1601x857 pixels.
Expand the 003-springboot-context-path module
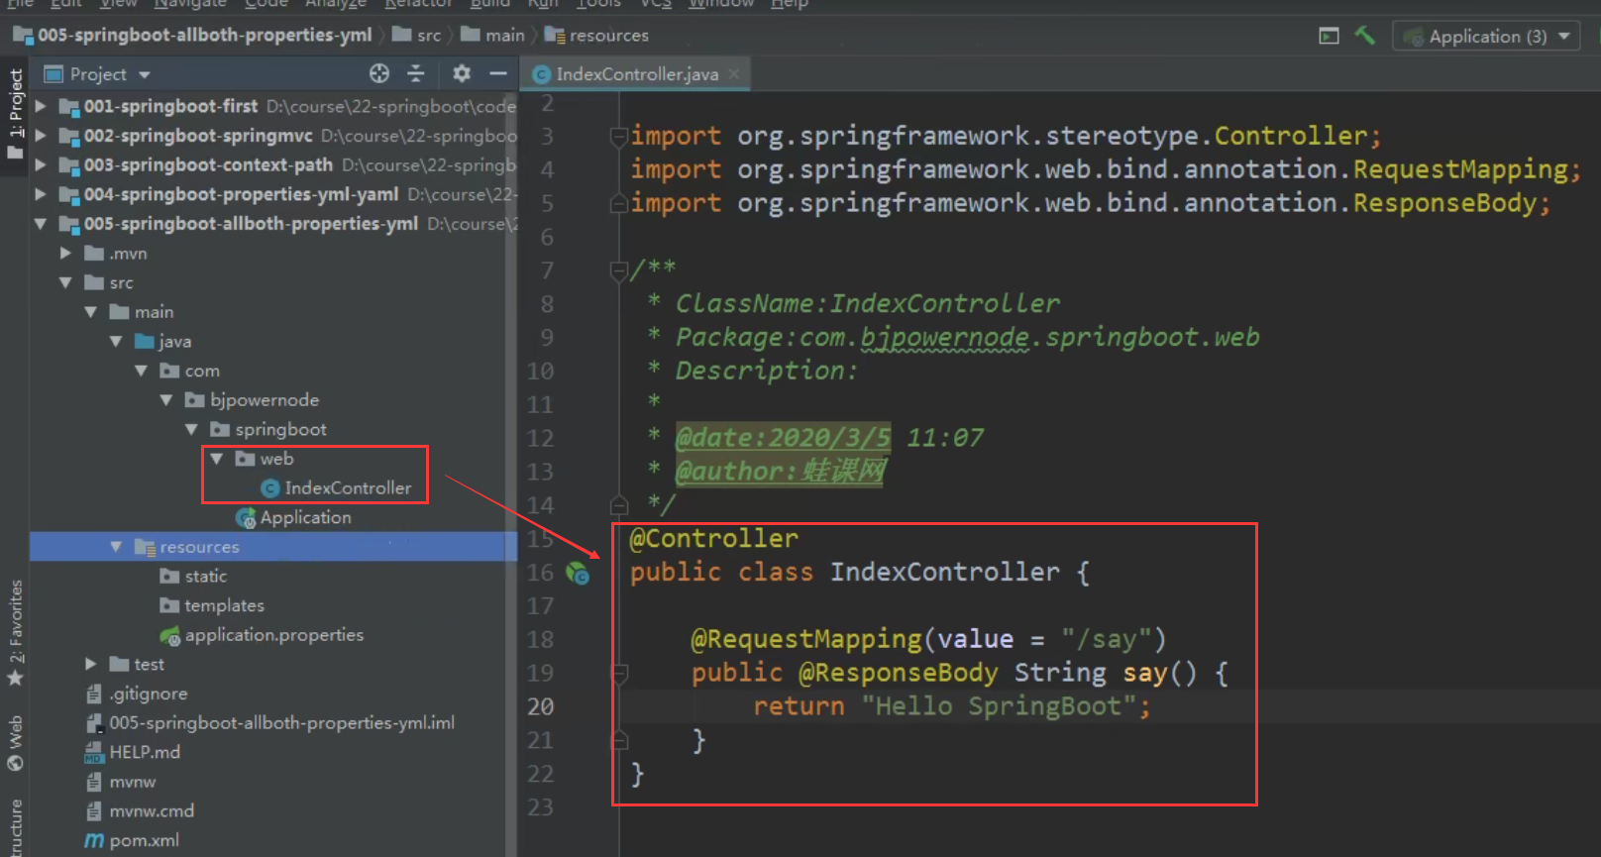(41, 165)
